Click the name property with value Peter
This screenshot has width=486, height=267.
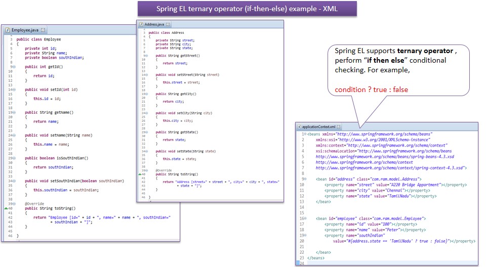pyautogui.click(x=375, y=230)
